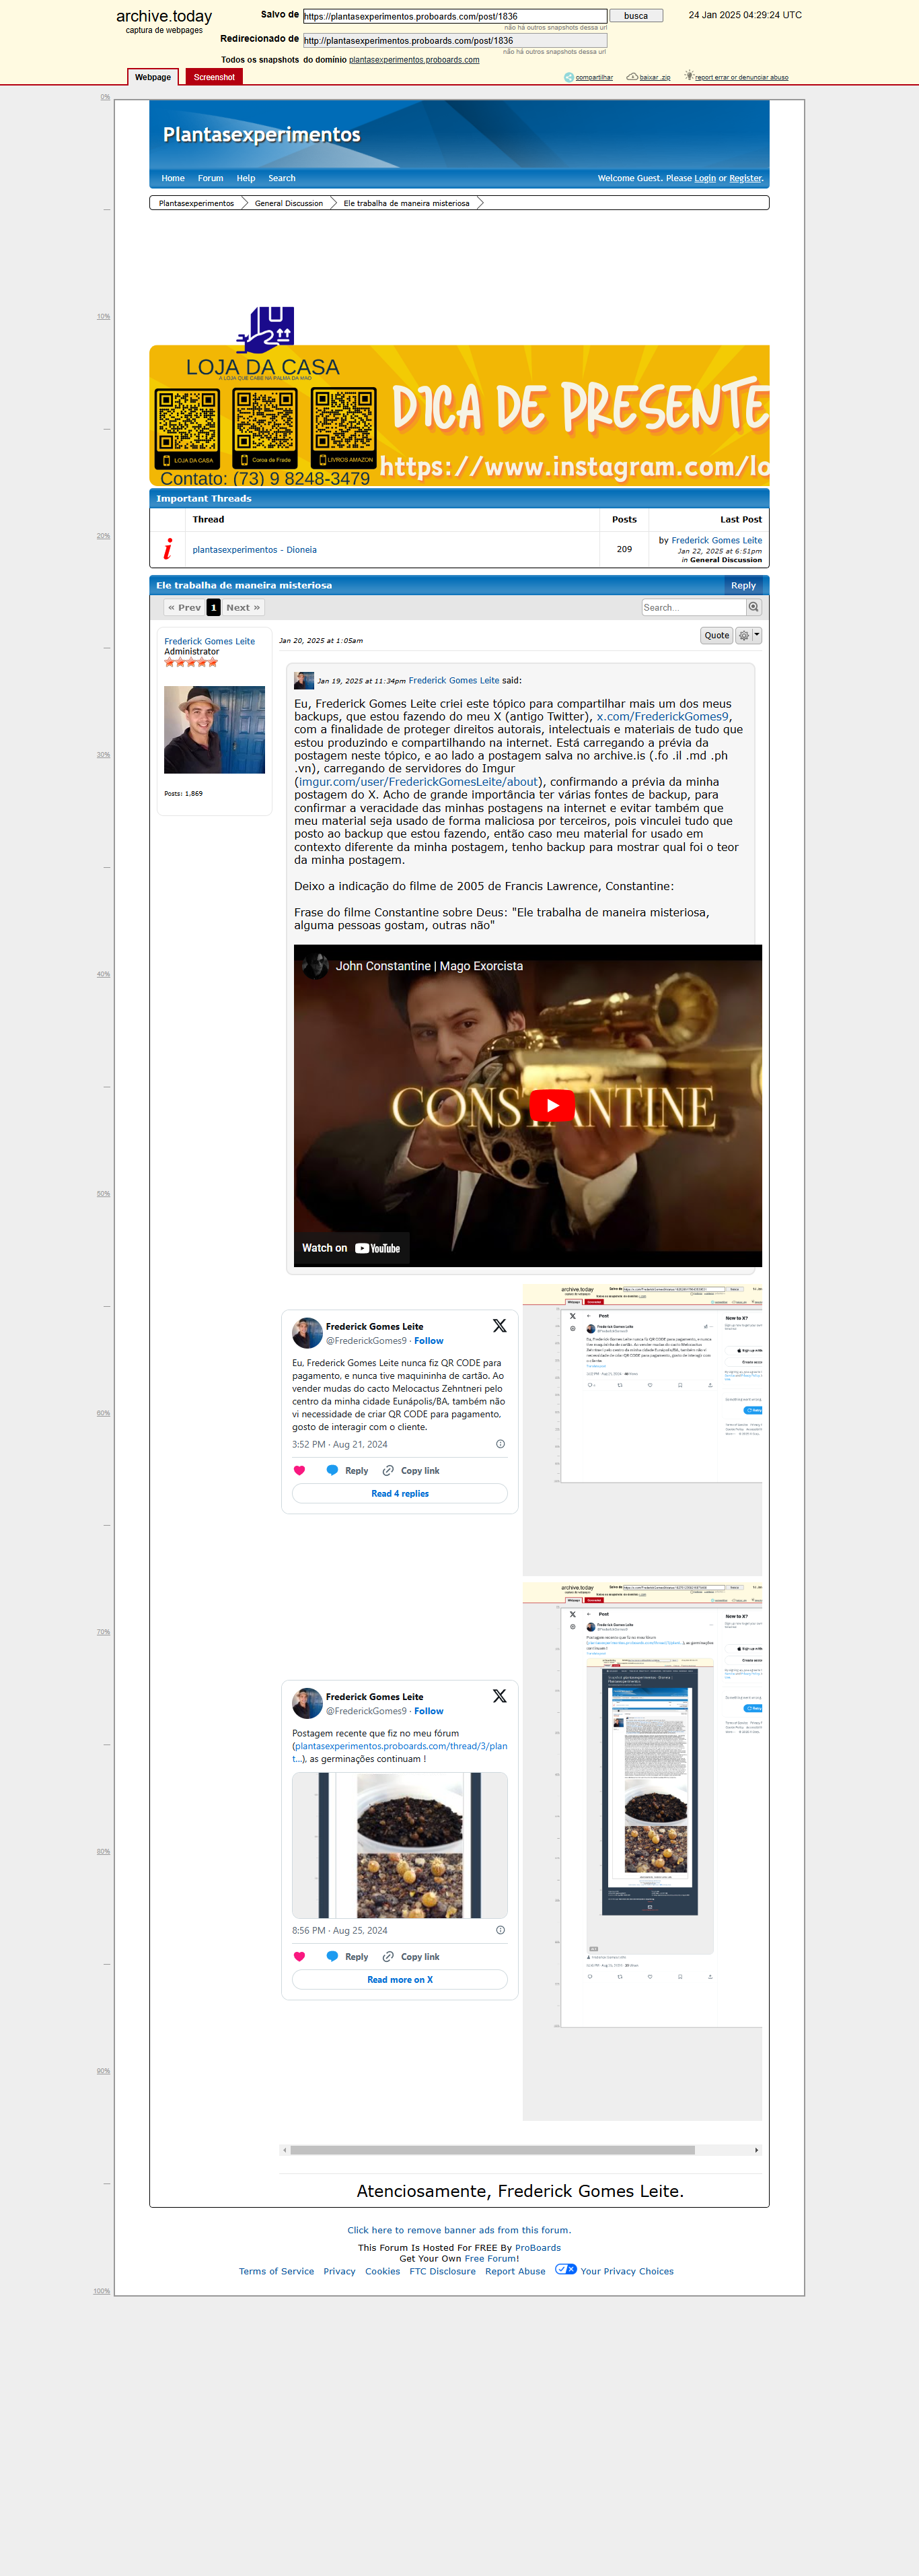Open the Forum menu item
Image resolution: width=919 pixels, height=2576 pixels.
coord(210,178)
